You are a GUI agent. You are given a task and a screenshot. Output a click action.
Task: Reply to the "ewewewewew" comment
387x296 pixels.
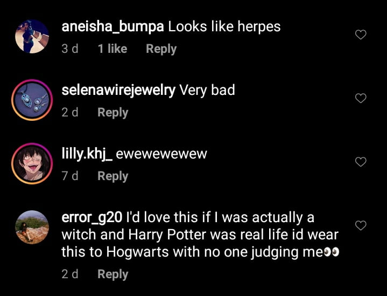pyautogui.click(x=112, y=176)
